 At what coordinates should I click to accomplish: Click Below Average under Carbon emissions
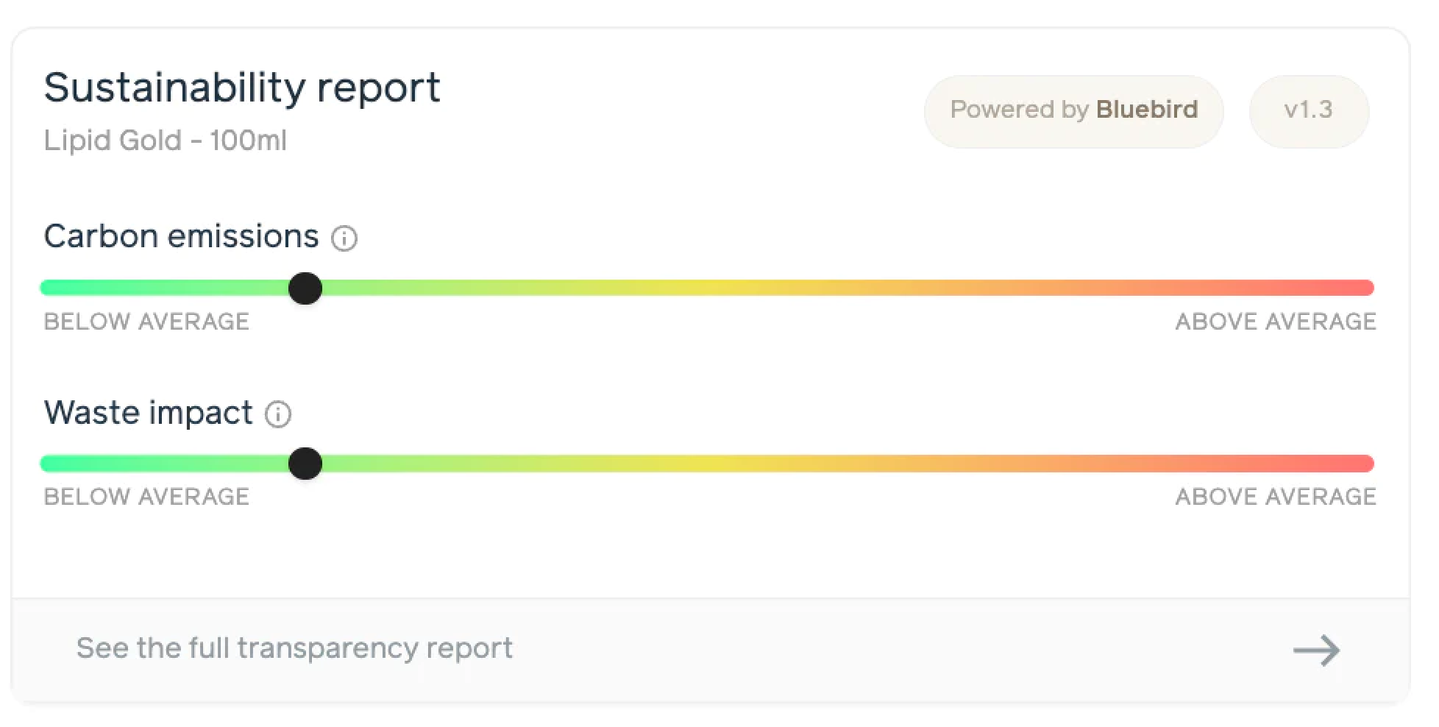pos(146,322)
